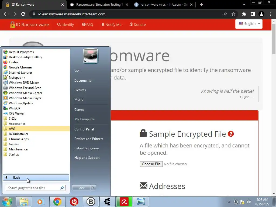Viewport: 276px width, 207px height.
Task: Open Pictures from Start menu right pane
Action: [x=80, y=90]
